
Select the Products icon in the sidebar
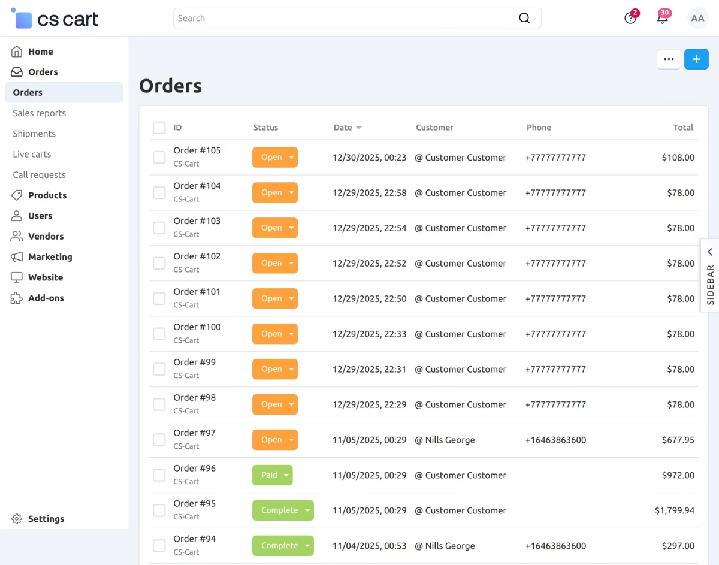17,195
